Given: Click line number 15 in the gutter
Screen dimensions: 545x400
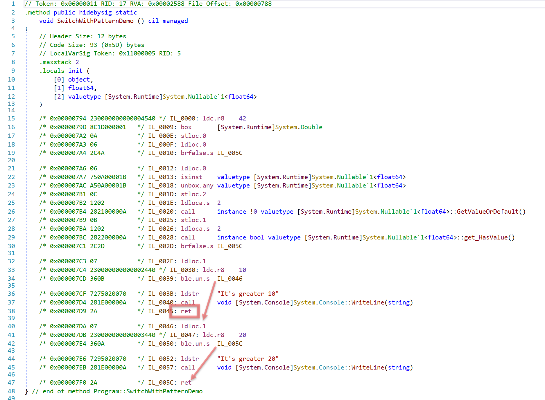Looking at the screenshot, I should click(11, 118).
